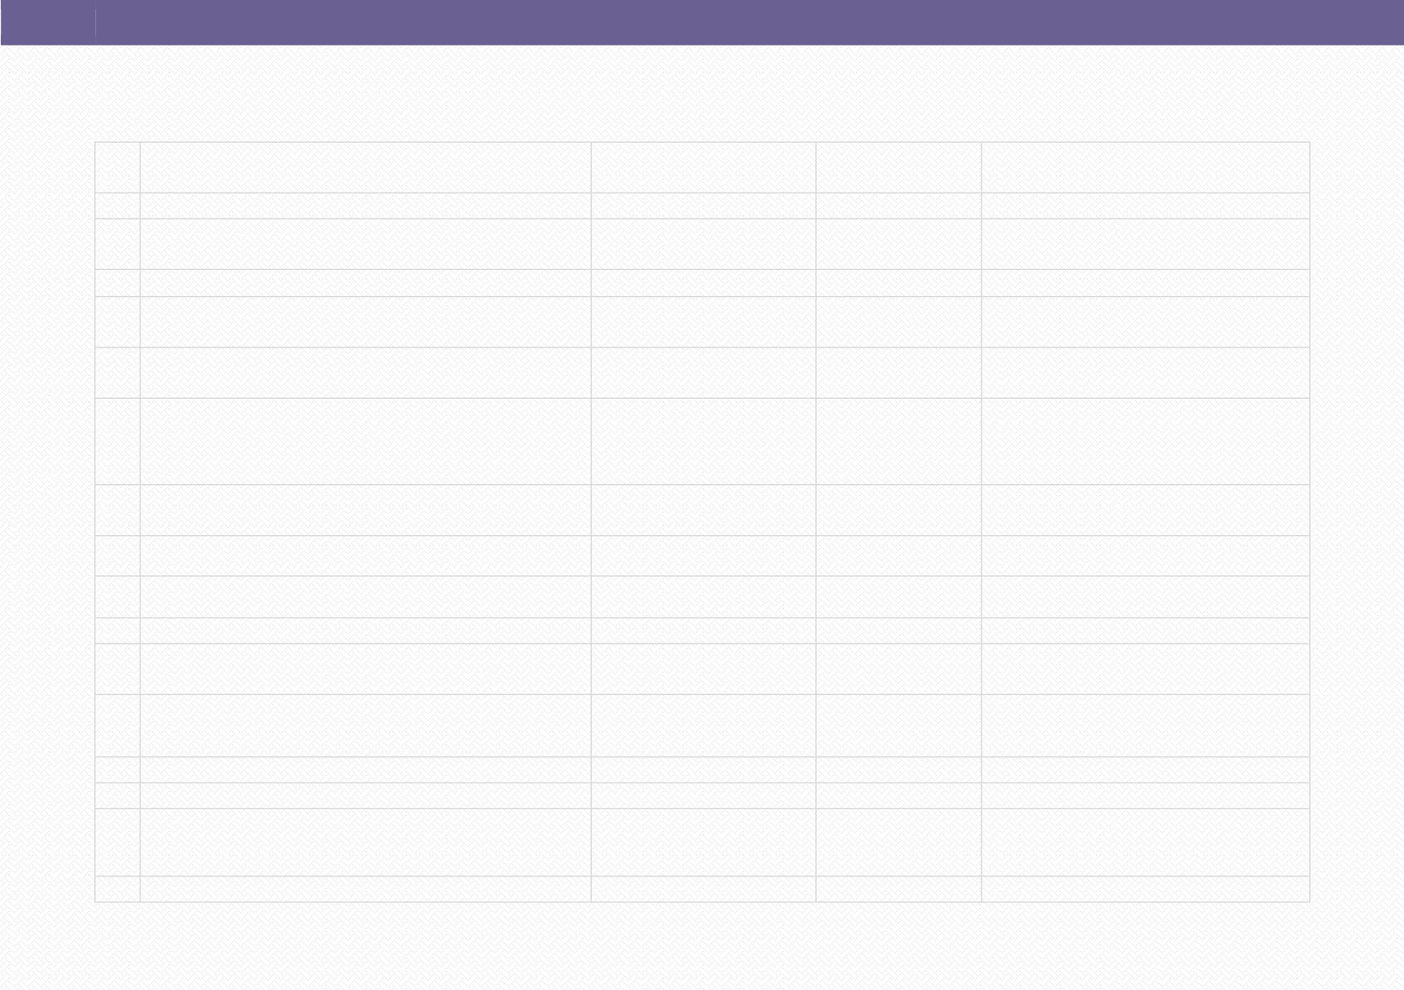Click the purple header bar at top
1404x990 pixels.
pyautogui.click(x=702, y=22)
